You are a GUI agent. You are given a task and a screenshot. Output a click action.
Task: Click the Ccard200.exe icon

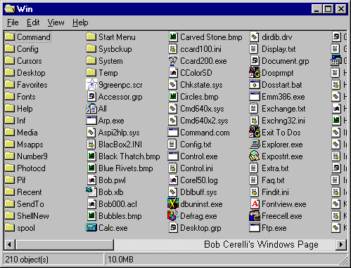click(173, 60)
